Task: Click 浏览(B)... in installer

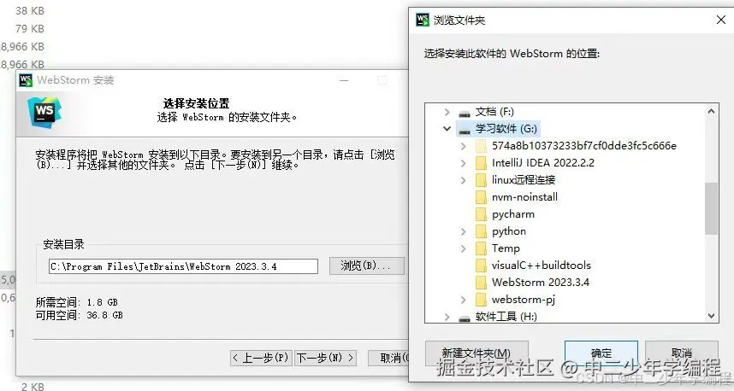Action: [x=366, y=266]
